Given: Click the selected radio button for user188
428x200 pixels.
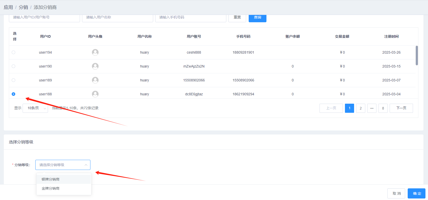Looking at the screenshot, I should point(13,94).
